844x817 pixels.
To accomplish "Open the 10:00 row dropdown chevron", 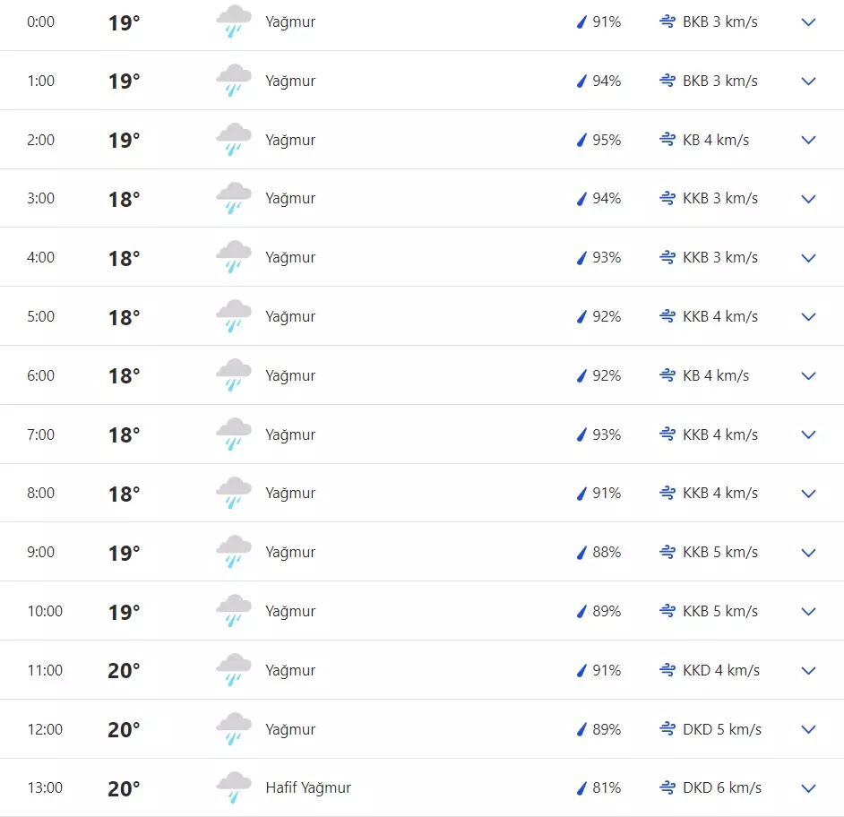I will [808, 612].
